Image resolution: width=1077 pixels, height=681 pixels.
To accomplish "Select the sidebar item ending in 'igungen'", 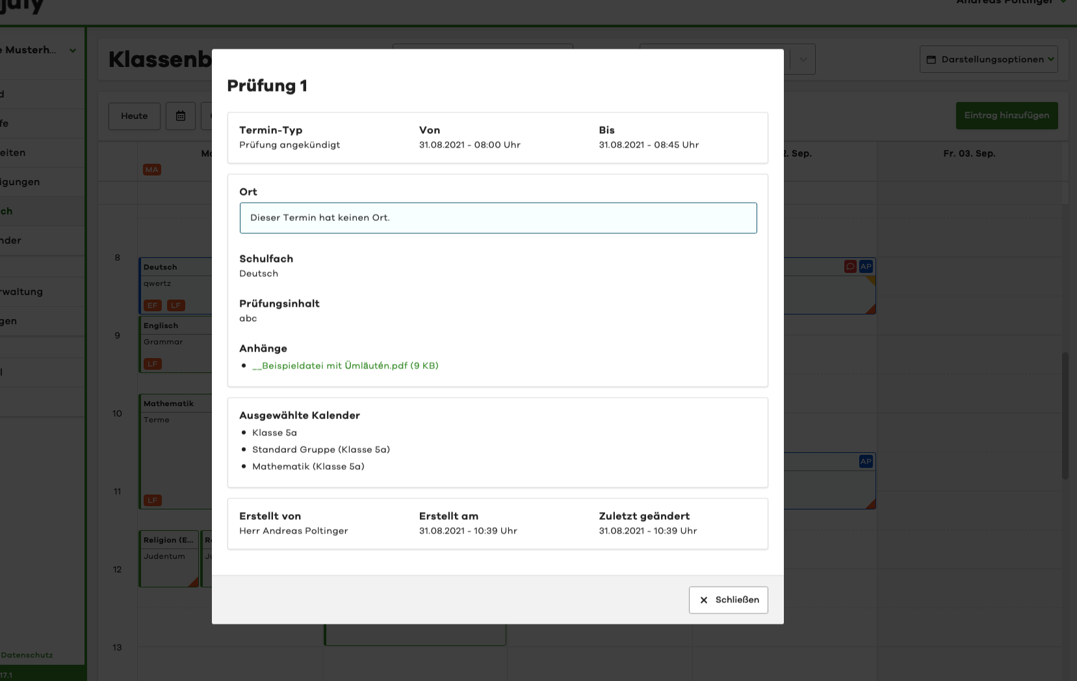I will (x=21, y=182).
